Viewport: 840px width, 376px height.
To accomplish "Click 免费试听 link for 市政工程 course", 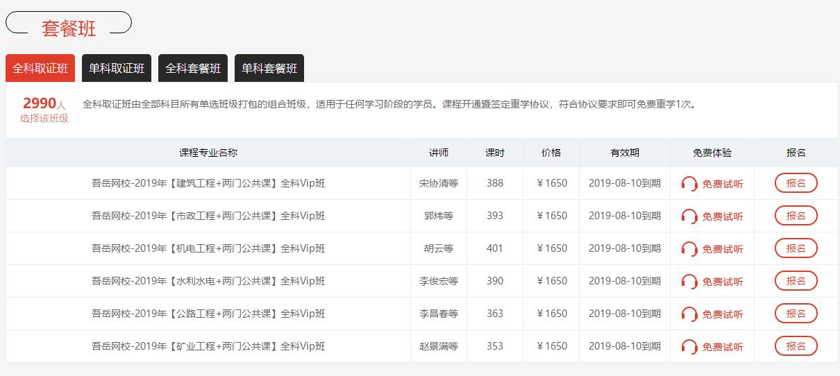I will [723, 216].
